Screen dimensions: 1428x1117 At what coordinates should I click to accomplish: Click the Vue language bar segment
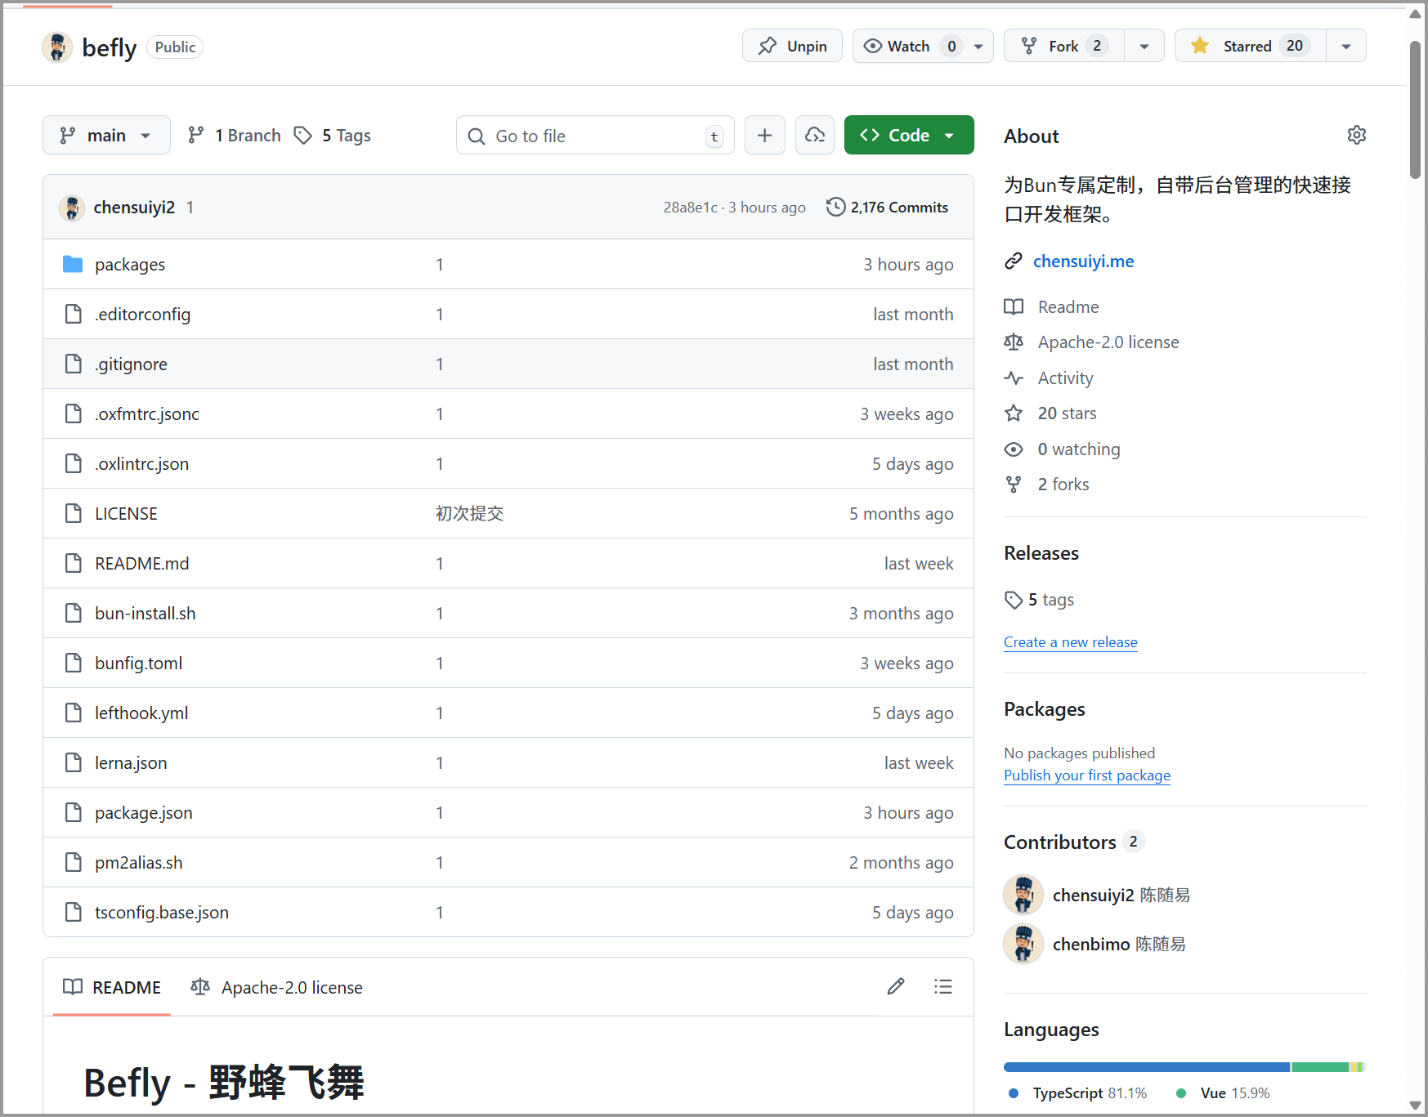point(1320,1067)
